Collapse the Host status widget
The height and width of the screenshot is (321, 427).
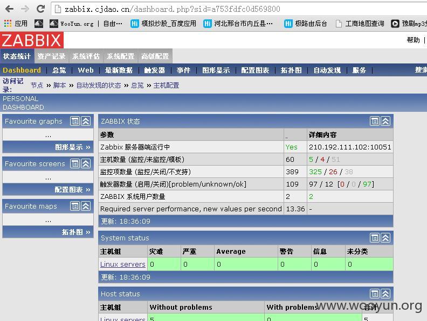click(385, 294)
